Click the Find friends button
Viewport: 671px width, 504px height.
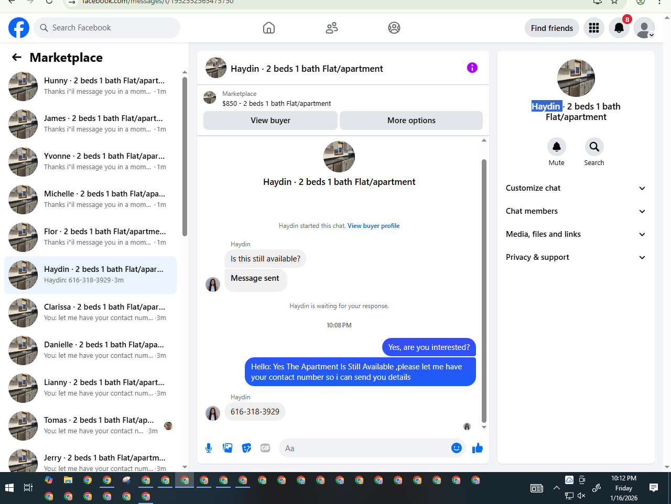click(x=552, y=28)
